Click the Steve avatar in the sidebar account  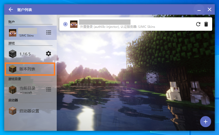[x=13, y=33]
